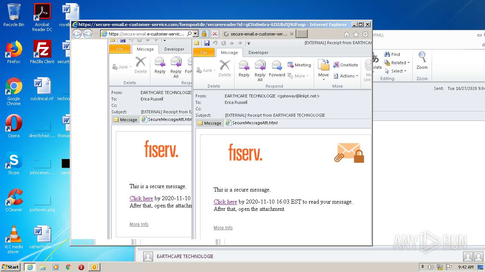
Task: Go back with Internet Explorer's Back arrow
Action: point(77,34)
